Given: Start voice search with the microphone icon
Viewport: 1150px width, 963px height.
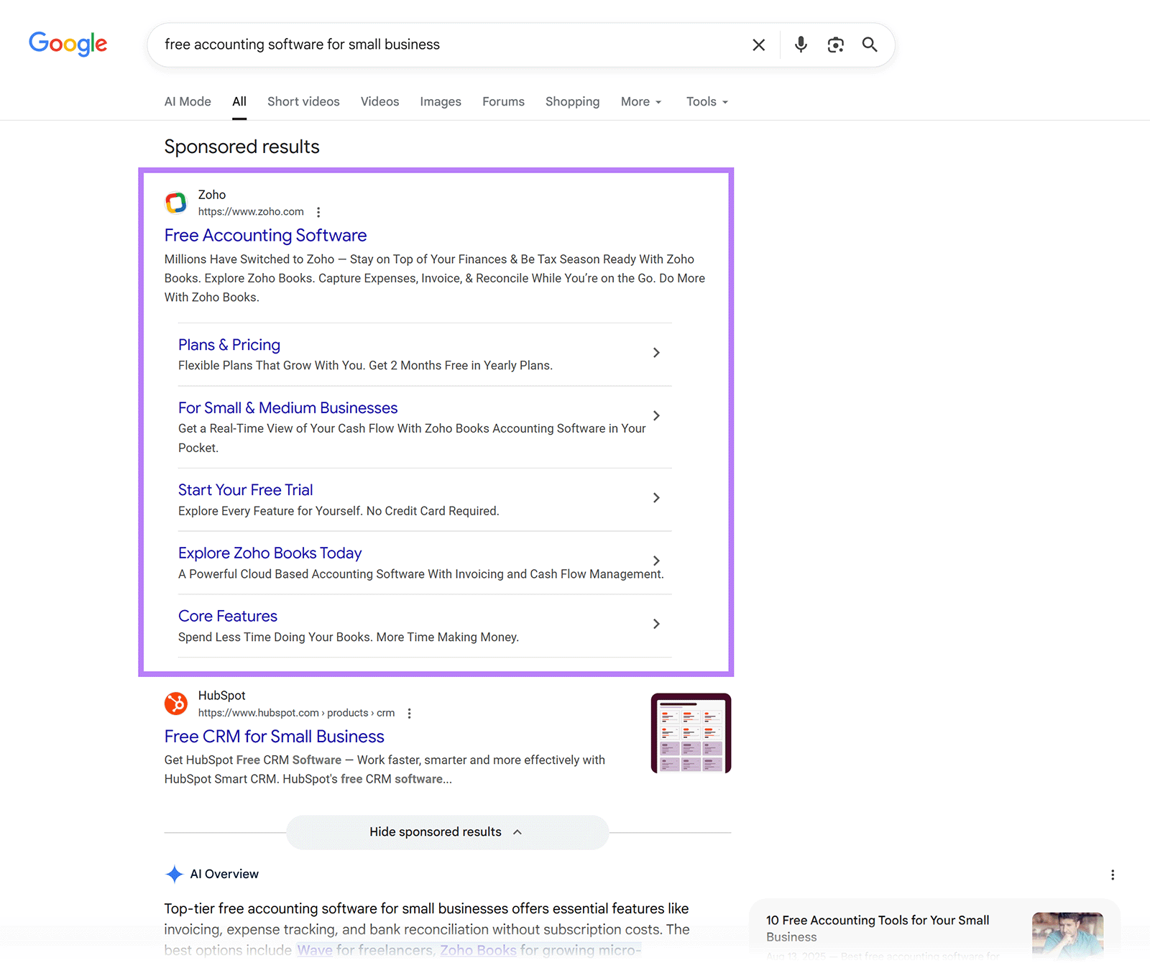Looking at the screenshot, I should pos(801,45).
